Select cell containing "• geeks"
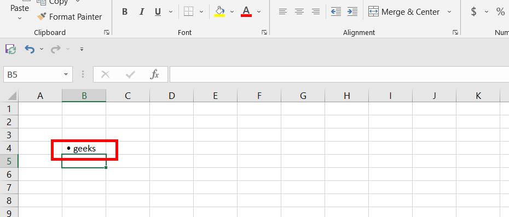 [x=84, y=148]
